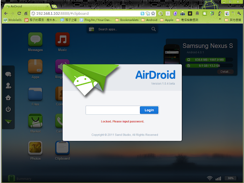Open the Files folder icon
Viewport: 244px width, 183px height.
(x=35, y=94)
